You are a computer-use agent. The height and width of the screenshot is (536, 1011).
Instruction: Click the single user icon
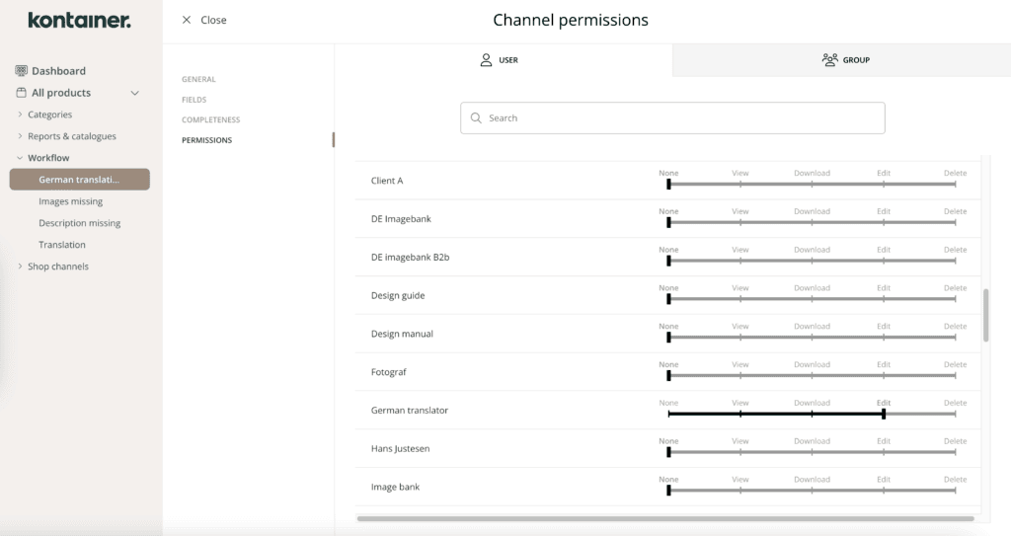pos(486,60)
